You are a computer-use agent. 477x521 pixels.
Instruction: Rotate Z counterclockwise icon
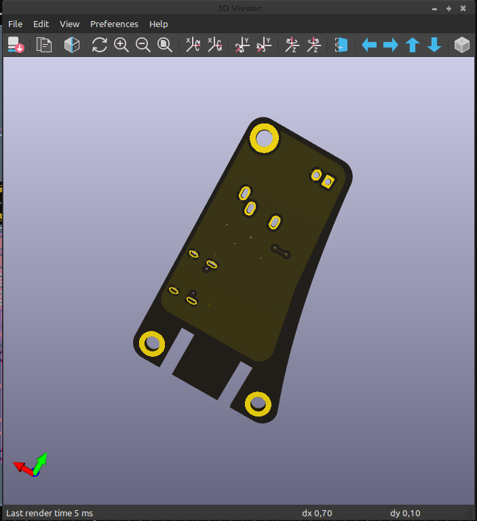pyautogui.click(x=313, y=45)
